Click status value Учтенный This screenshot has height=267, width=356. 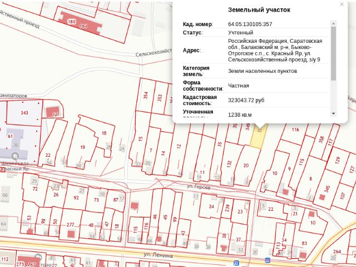tap(240, 32)
